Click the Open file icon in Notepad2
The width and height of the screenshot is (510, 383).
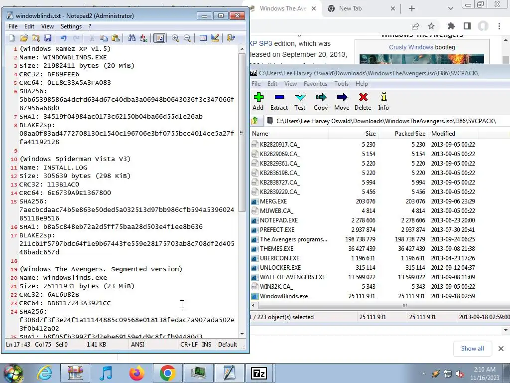coord(23,38)
